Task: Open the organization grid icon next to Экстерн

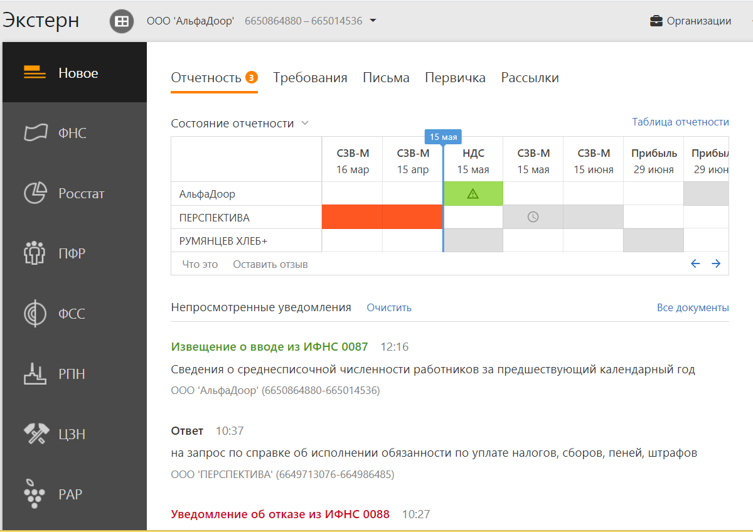Action: [122, 21]
